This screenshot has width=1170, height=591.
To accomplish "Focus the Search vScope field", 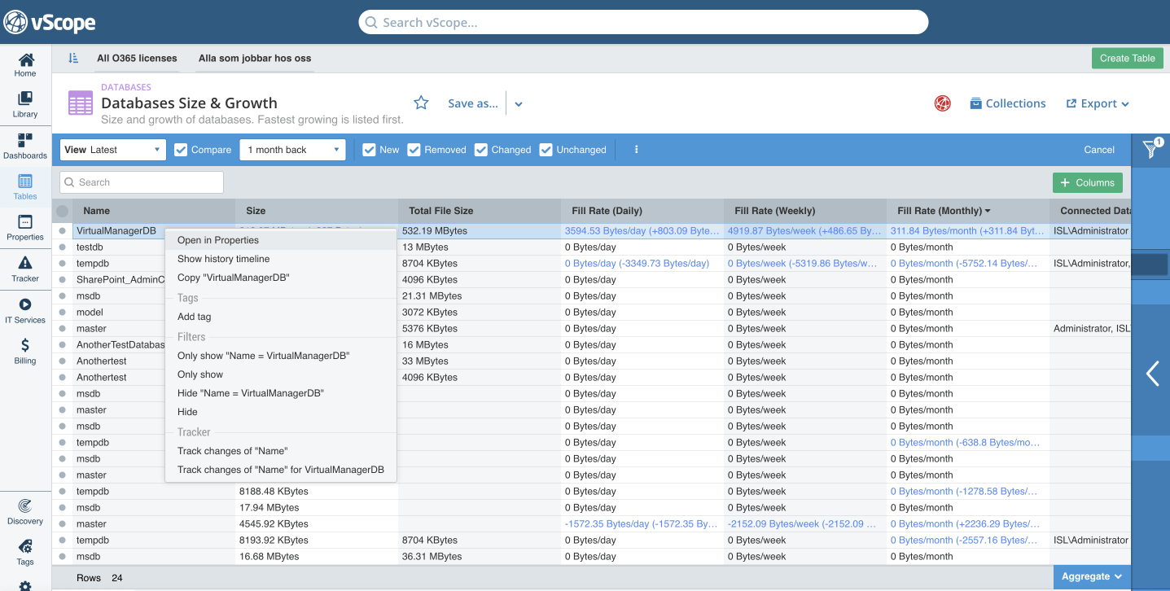I will pyautogui.click(x=643, y=22).
